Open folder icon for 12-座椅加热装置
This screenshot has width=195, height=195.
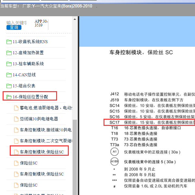click(x=9, y=53)
